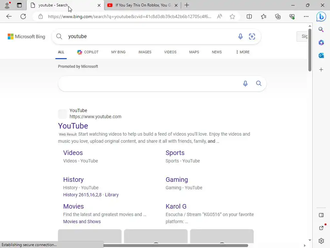This screenshot has width=330, height=248.
Task: Open the browser profile icon
Action: pyautogui.click(x=7, y=5)
